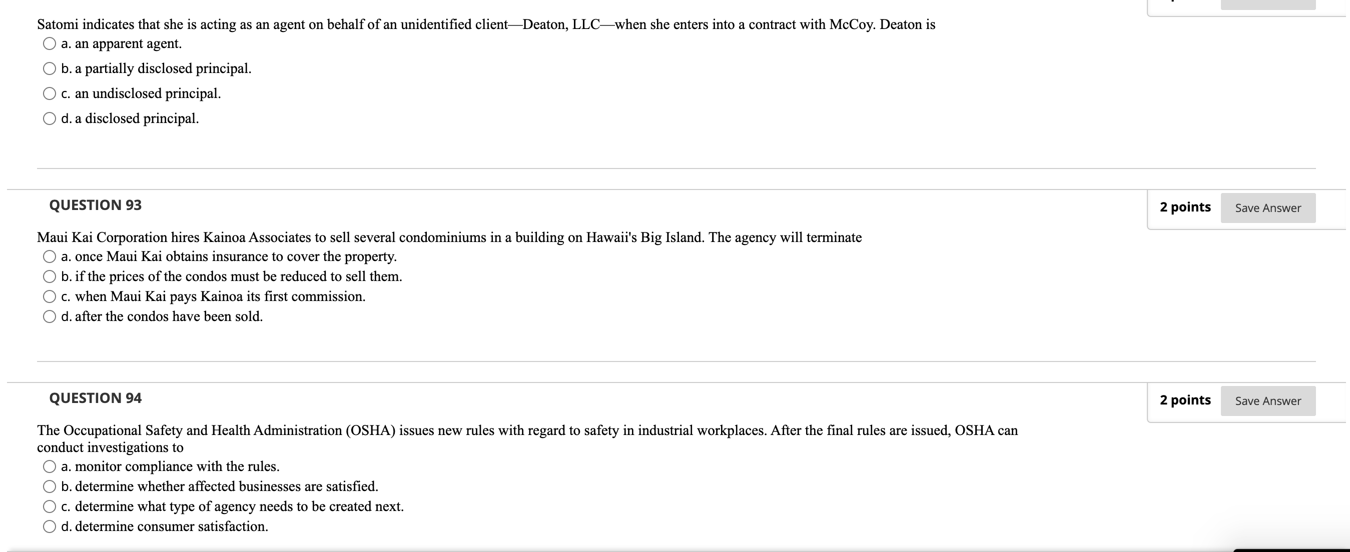Choose option a. once Maui Kai obtains insurance
The width and height of the screenshot is (1350, 552).
tap(49, 255)
